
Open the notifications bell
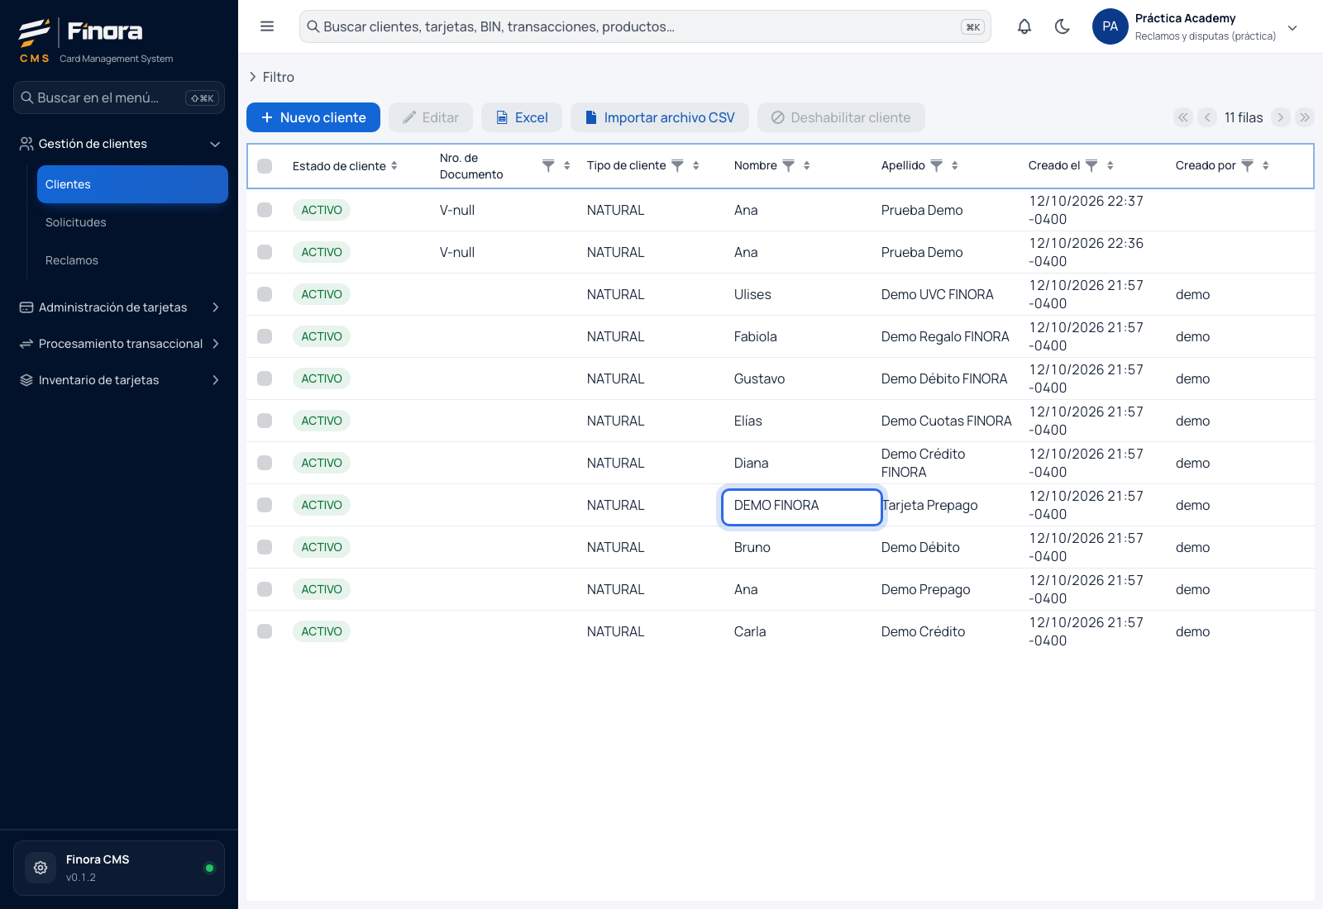pyautogui.click(x=1024, y=26)
